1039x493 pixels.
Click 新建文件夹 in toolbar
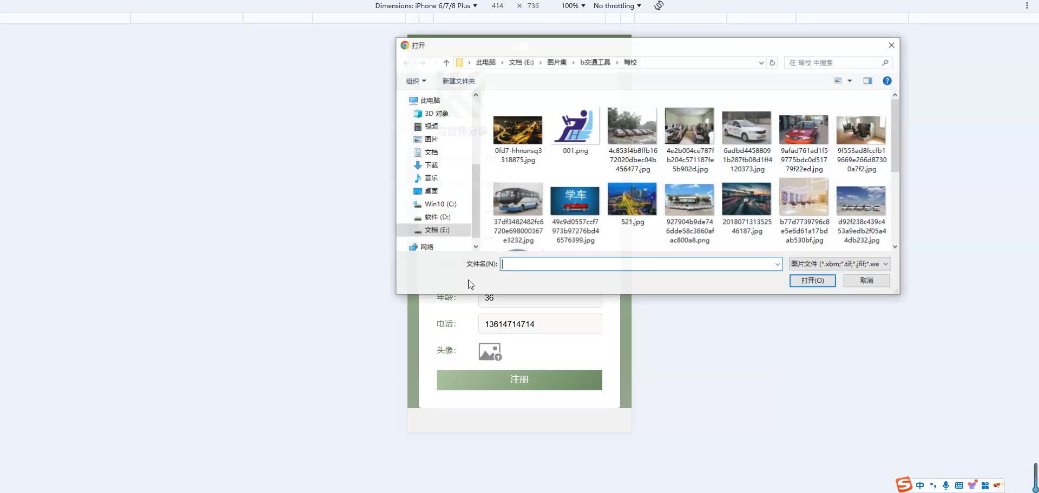[458, 81]
